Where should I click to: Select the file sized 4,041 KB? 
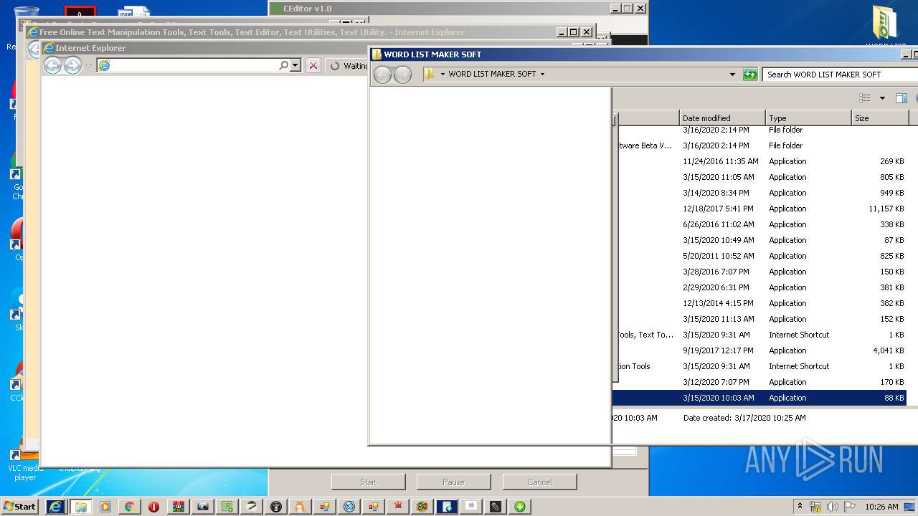(760, 350)
